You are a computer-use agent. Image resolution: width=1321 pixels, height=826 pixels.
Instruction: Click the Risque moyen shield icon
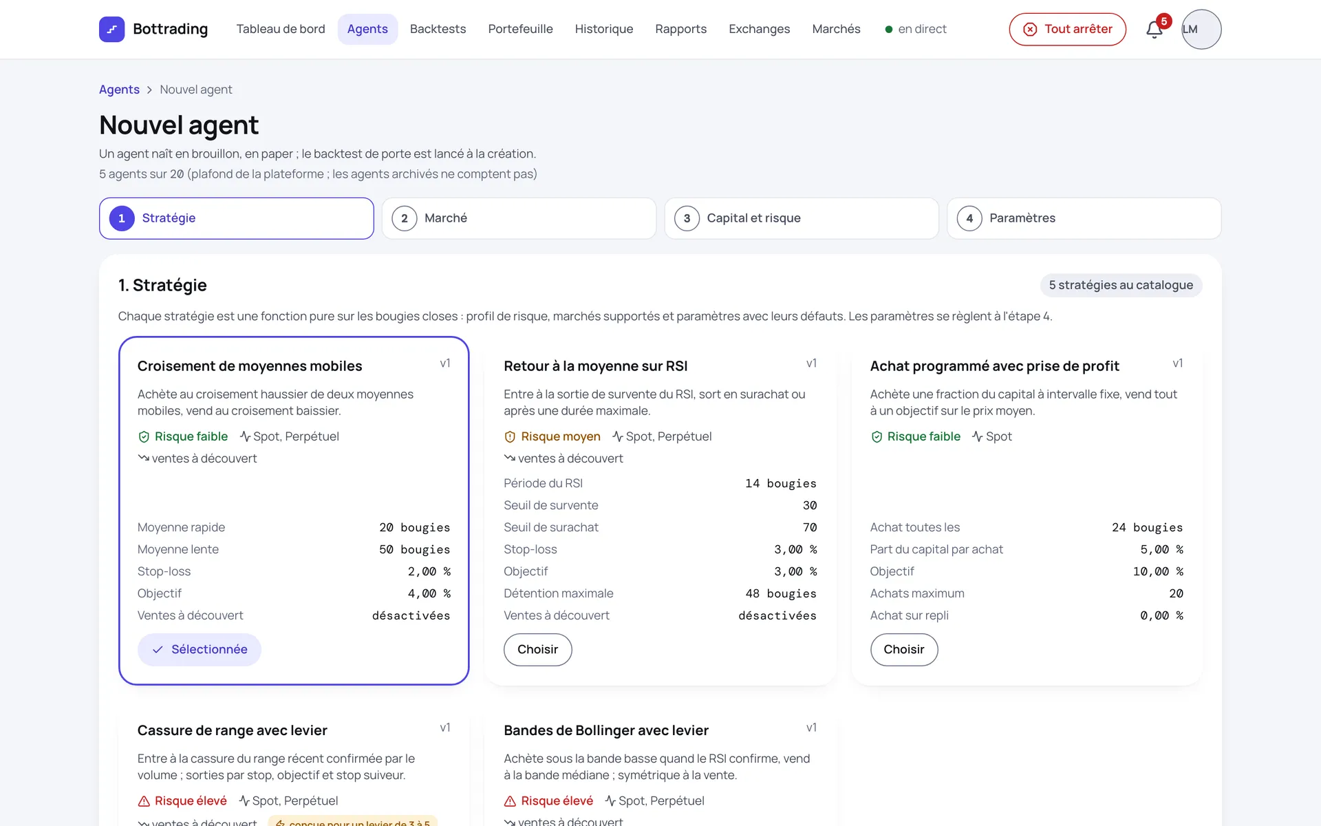[x=510, y=437]
